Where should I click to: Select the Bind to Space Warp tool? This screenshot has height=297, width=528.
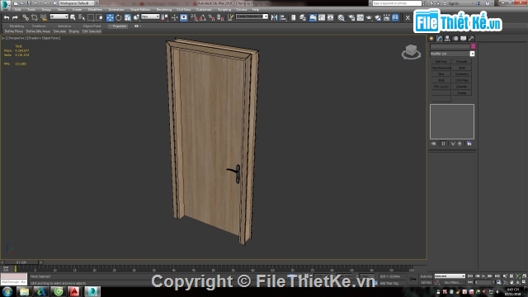44,17
